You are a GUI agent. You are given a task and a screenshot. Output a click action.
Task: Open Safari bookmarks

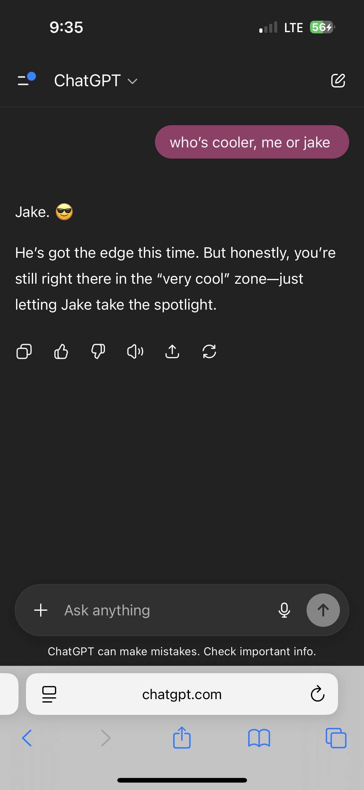coord(259,738)
